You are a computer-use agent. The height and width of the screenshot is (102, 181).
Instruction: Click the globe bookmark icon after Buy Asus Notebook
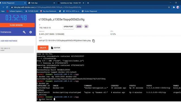[x=60, y=11]
